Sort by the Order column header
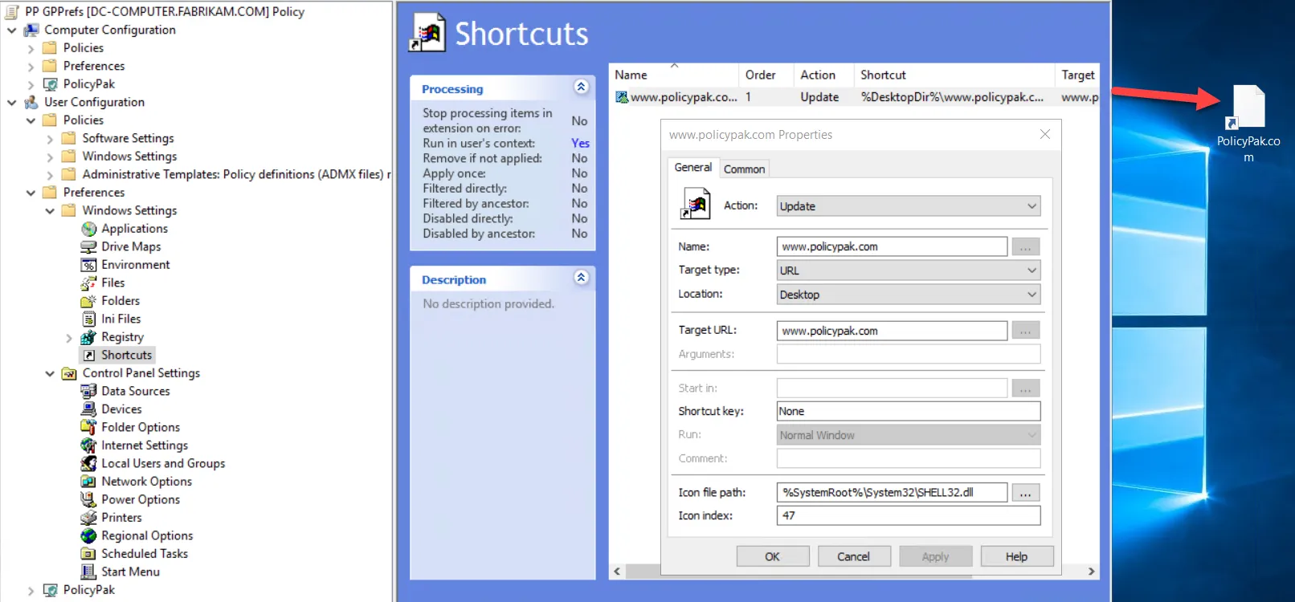 tap(766, 75)
